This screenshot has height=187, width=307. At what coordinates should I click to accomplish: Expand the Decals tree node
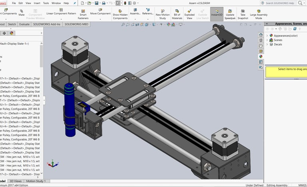[x=267, y=44]
